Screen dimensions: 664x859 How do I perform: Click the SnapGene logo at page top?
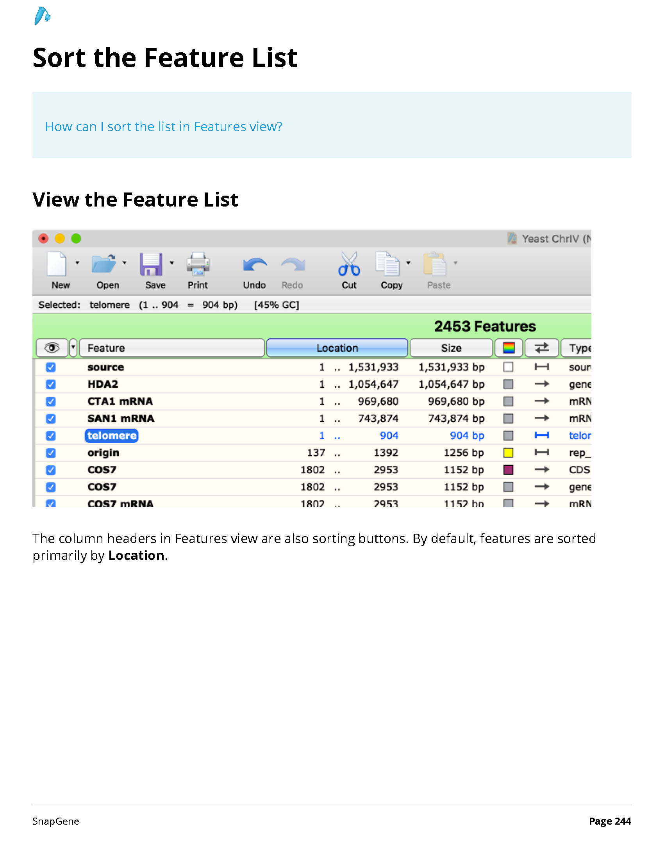42,16
